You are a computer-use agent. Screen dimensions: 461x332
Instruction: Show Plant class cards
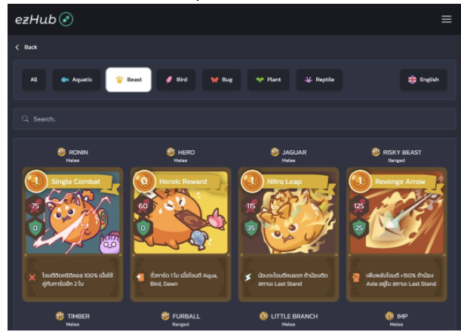click(268, 80)
